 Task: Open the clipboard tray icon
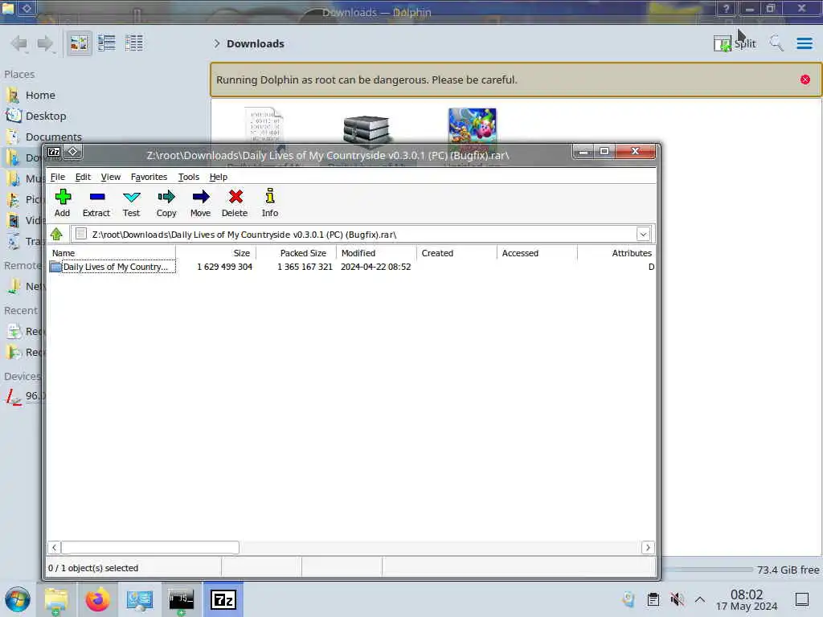click(x=653, y=599)
